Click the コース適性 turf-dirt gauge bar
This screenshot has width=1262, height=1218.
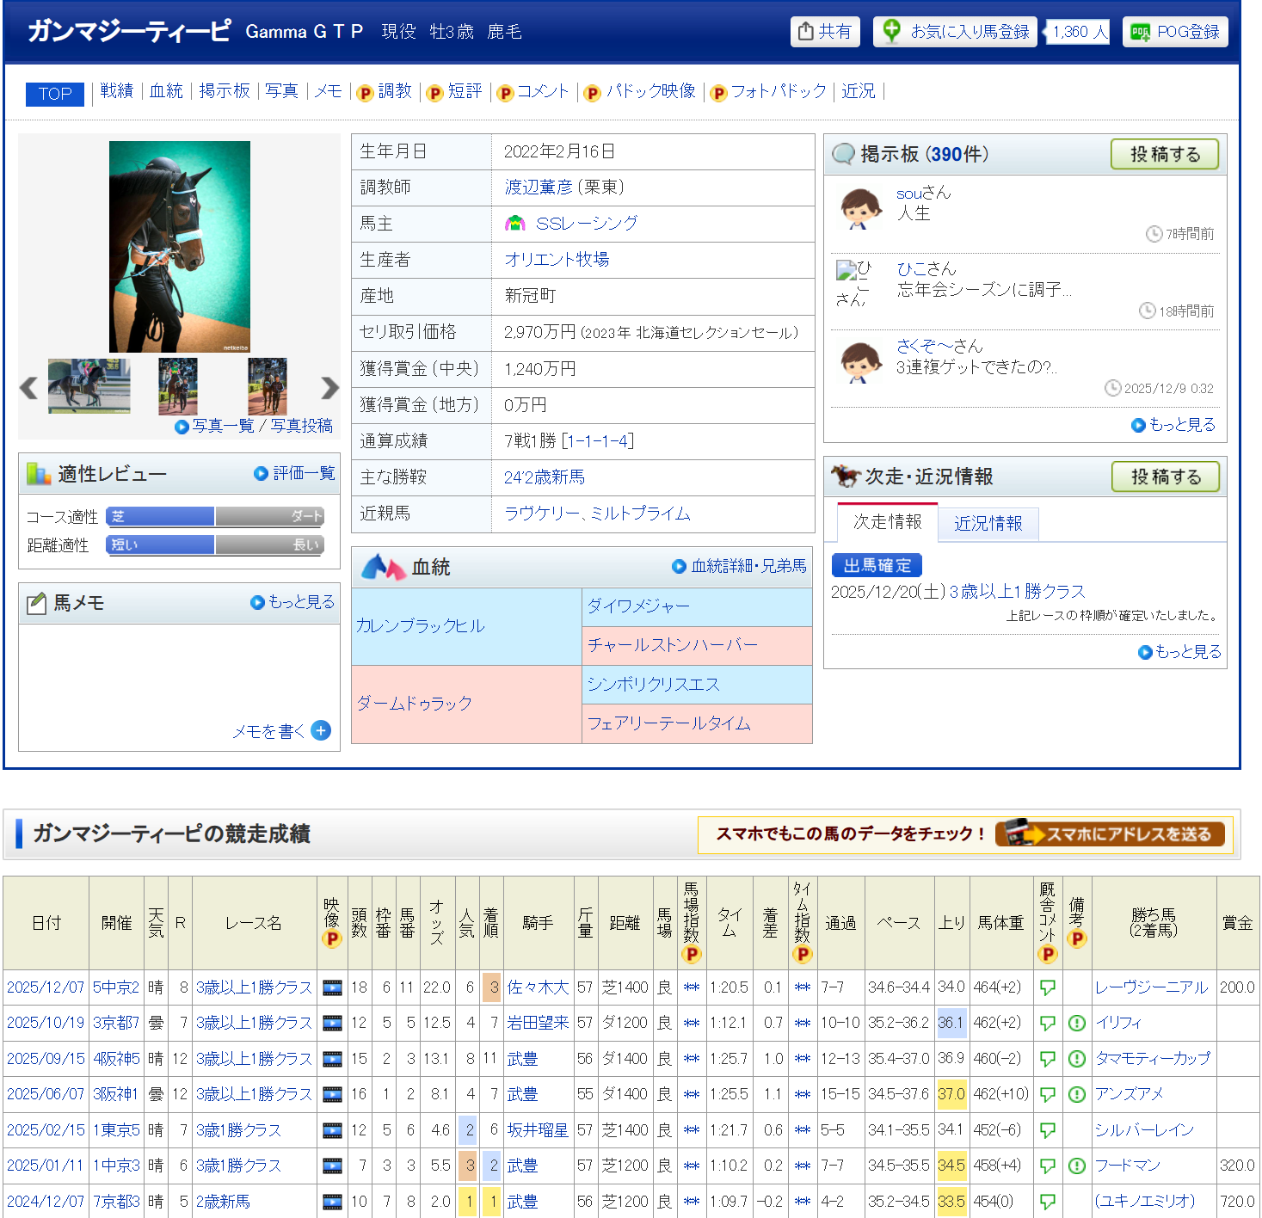[x=215, y=516]
